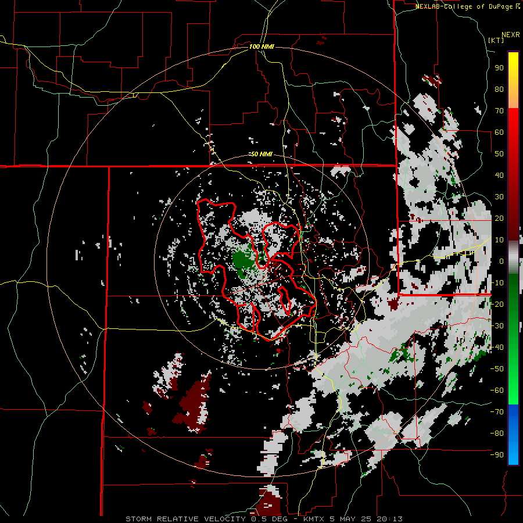
Task: Click the velocity color scale bar
Action: click(x=513, y=258)
